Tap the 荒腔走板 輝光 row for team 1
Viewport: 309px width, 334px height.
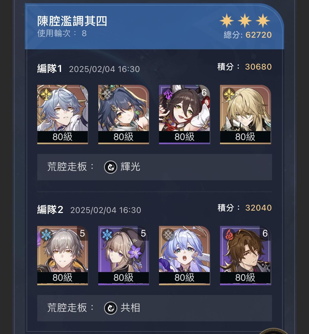click(154, 167)
